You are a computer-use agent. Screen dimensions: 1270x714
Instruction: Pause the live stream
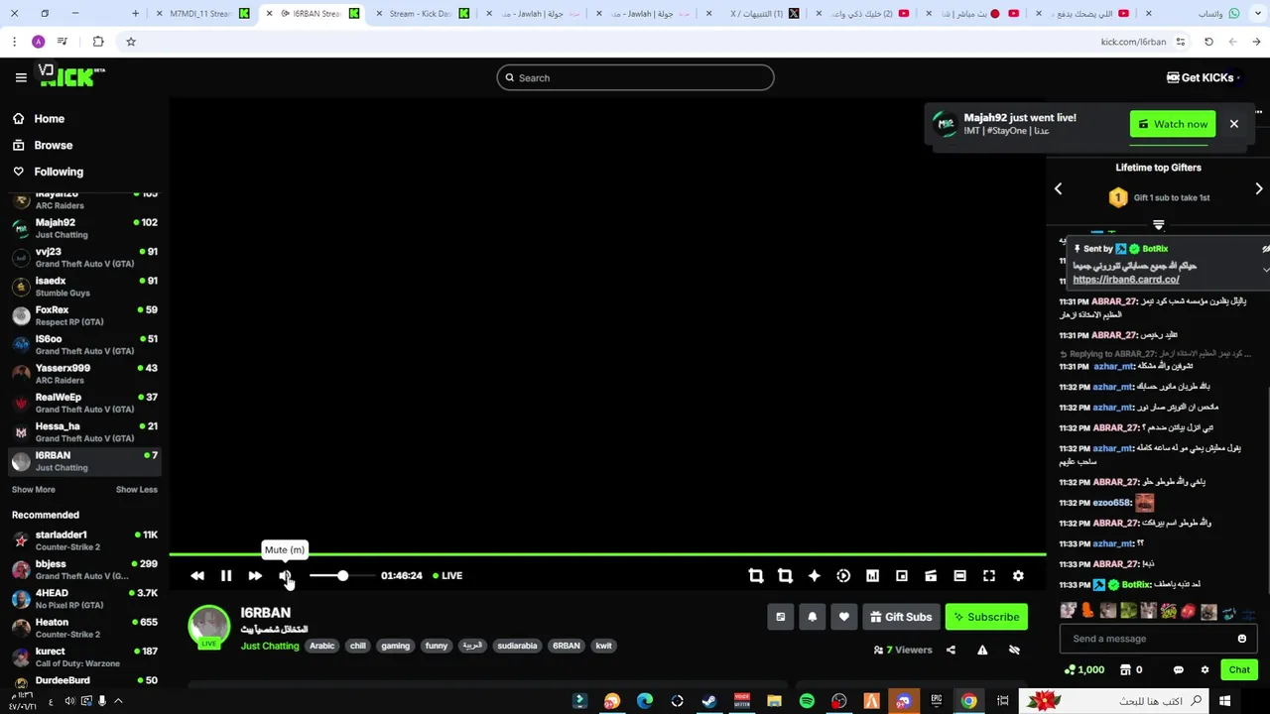tap(226, 576)
